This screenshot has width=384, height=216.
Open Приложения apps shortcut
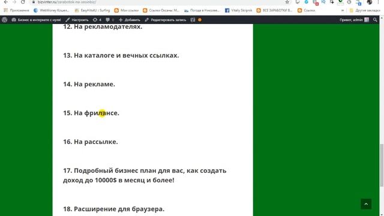16,10
